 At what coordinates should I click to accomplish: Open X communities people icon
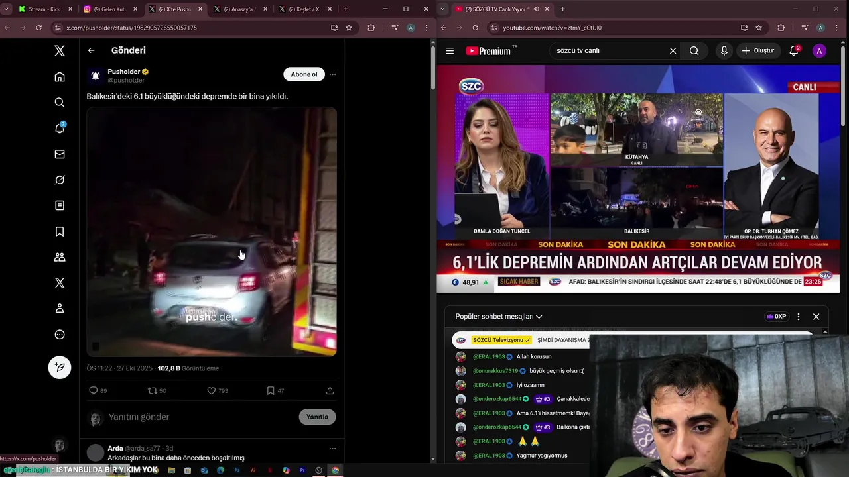point(60,257)
